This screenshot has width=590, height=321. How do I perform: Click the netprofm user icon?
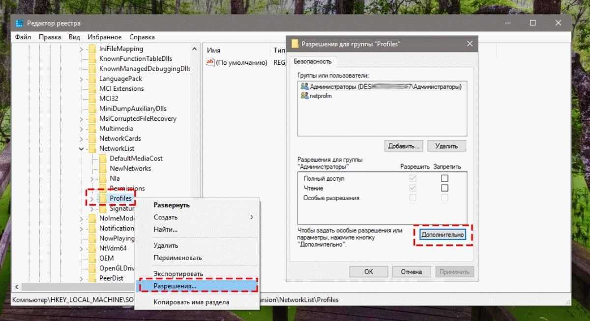[304, 96]
